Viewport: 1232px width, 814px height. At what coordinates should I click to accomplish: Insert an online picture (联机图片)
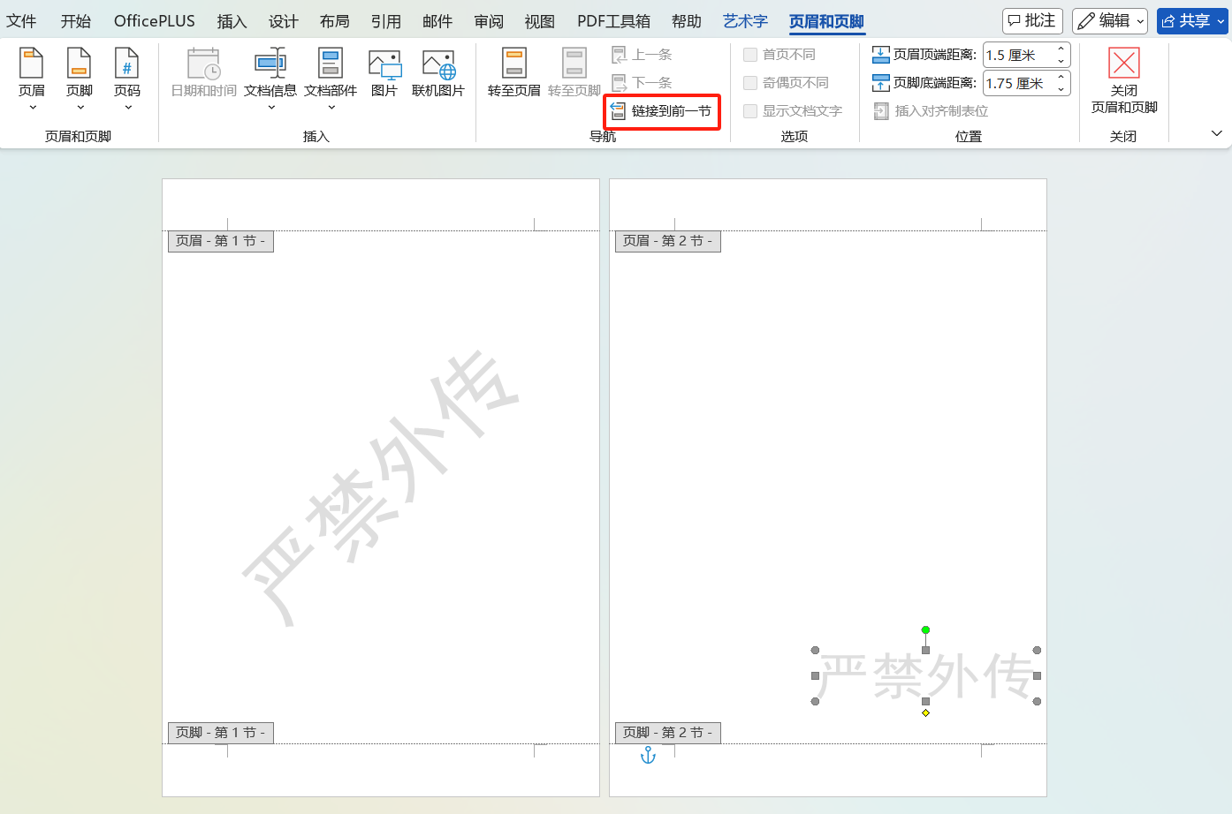437,75
